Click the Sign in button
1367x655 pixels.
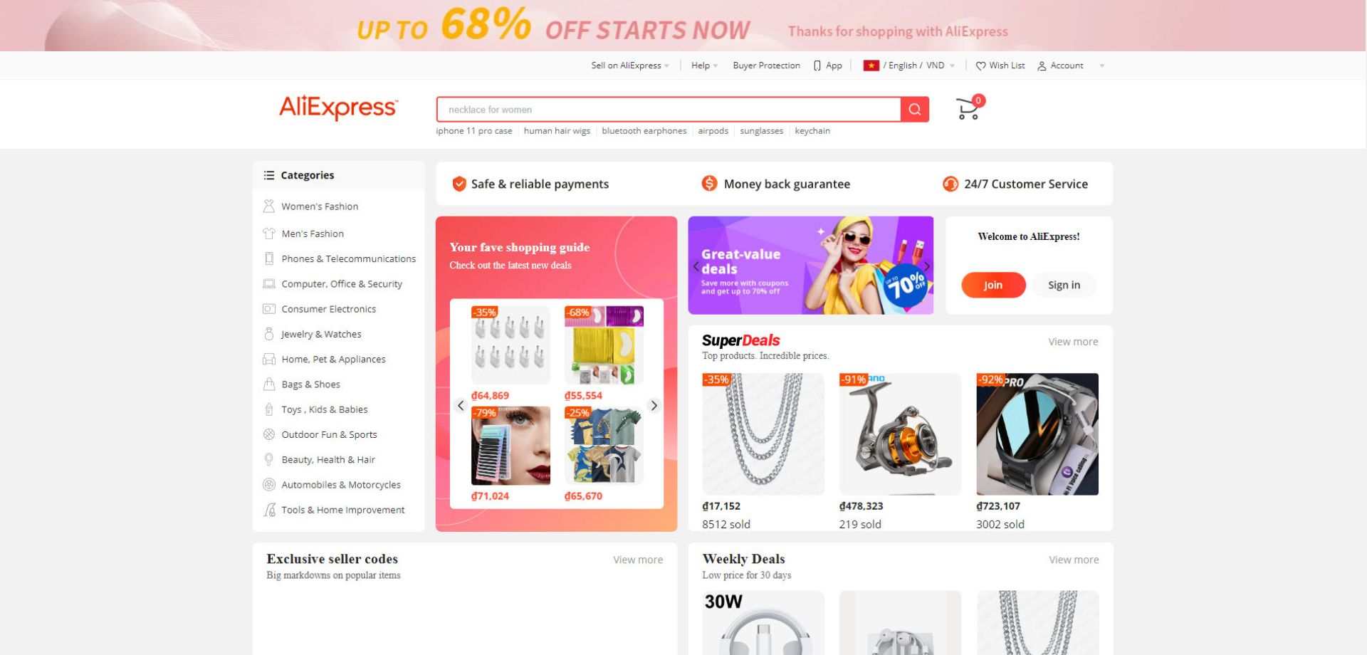pyautogui.click(x=1064, y=285)
